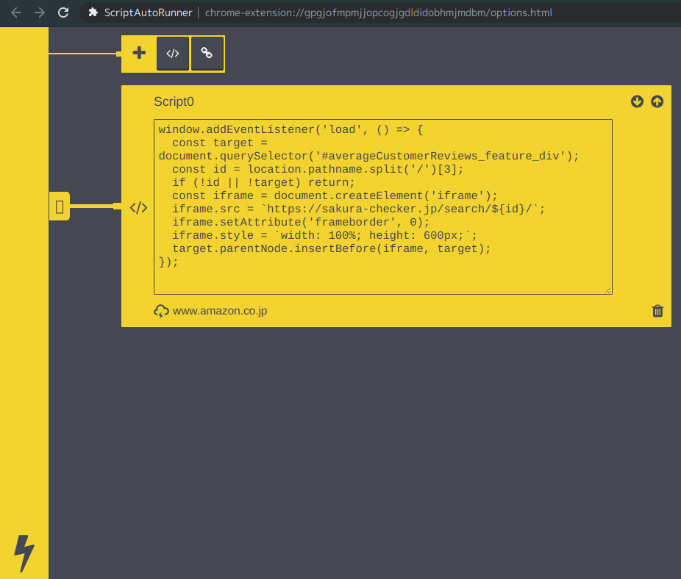The height and width of the screenshot is (579, 681).
Task: Toggle the Script0 enable switch on the left rail
Action: (x=60, y=207)
